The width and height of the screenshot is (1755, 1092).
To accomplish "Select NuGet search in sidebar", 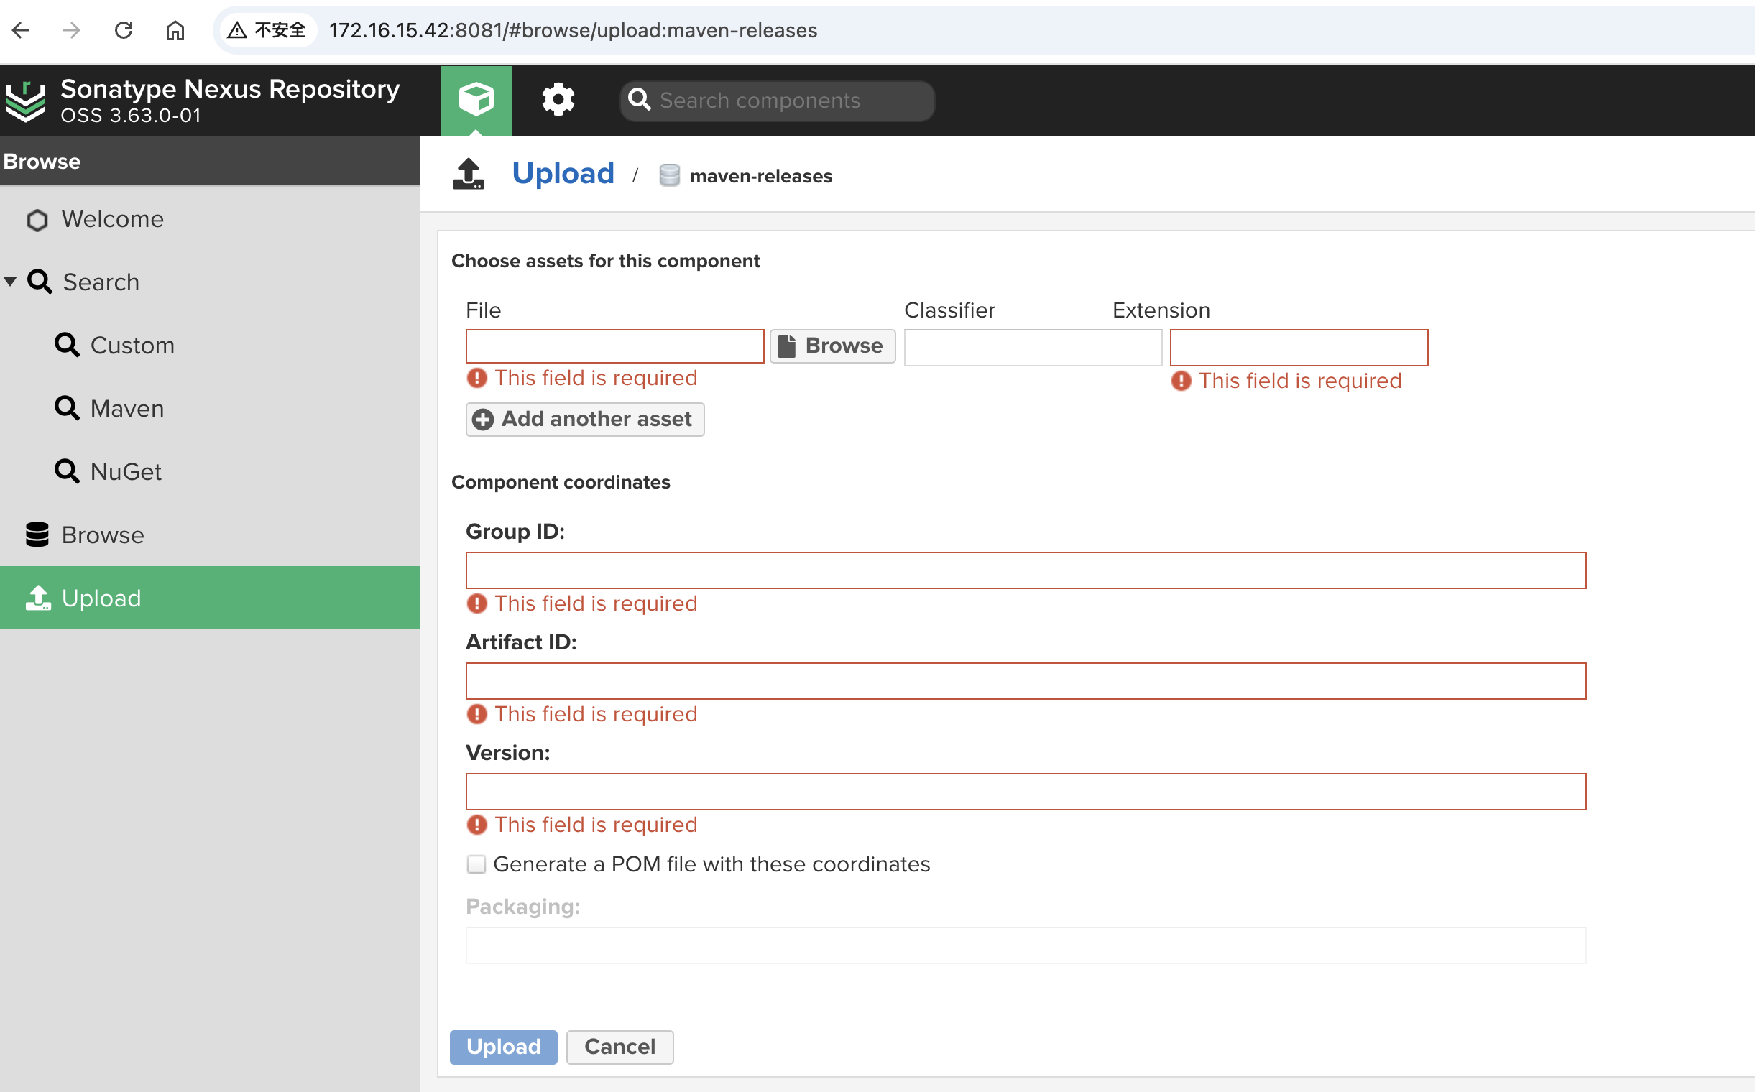I will coord(125,471).
